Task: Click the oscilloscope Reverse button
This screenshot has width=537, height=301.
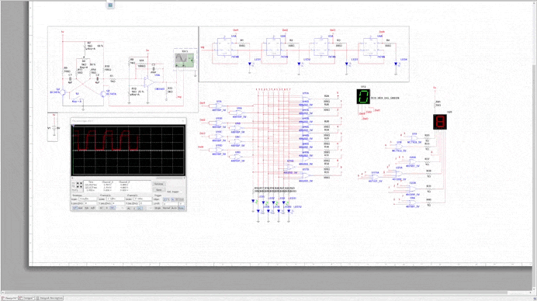Action: tap(159, 184)
